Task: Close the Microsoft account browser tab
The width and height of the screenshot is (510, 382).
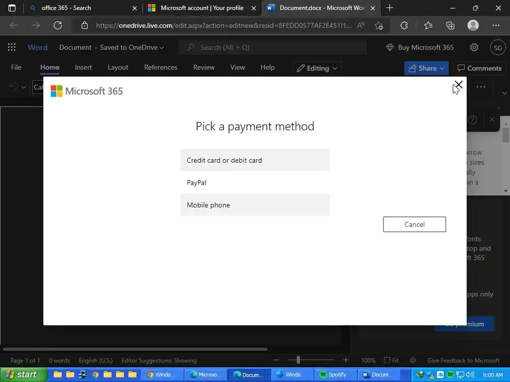Action: pyautogui.click(x=254, y=8)
